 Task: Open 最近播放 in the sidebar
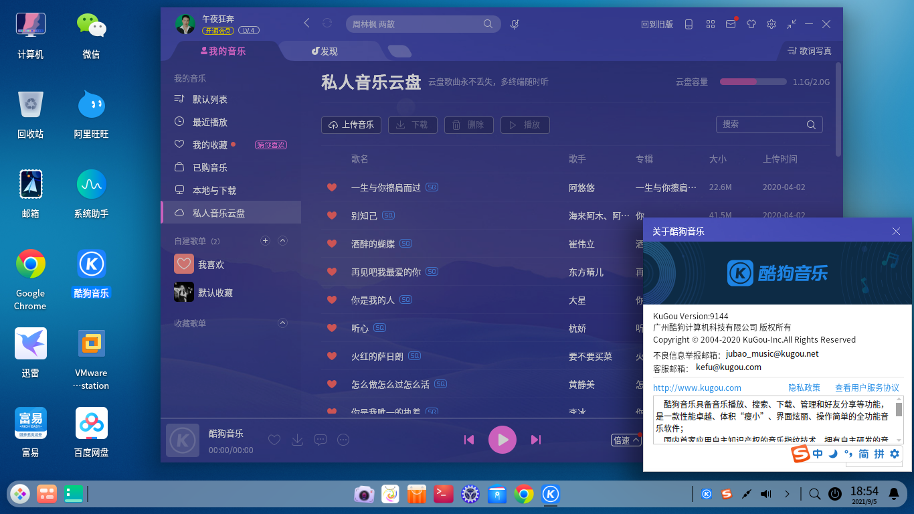pyautogui.click(x=231, y=122)
